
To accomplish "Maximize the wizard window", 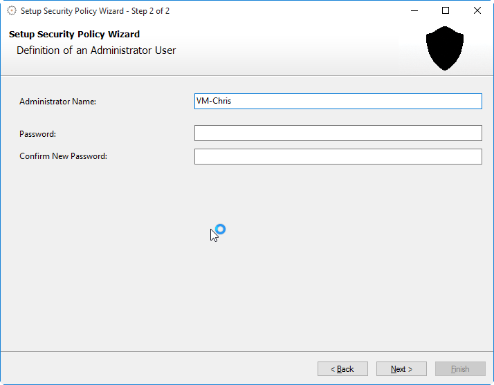I will coord(446,11).
